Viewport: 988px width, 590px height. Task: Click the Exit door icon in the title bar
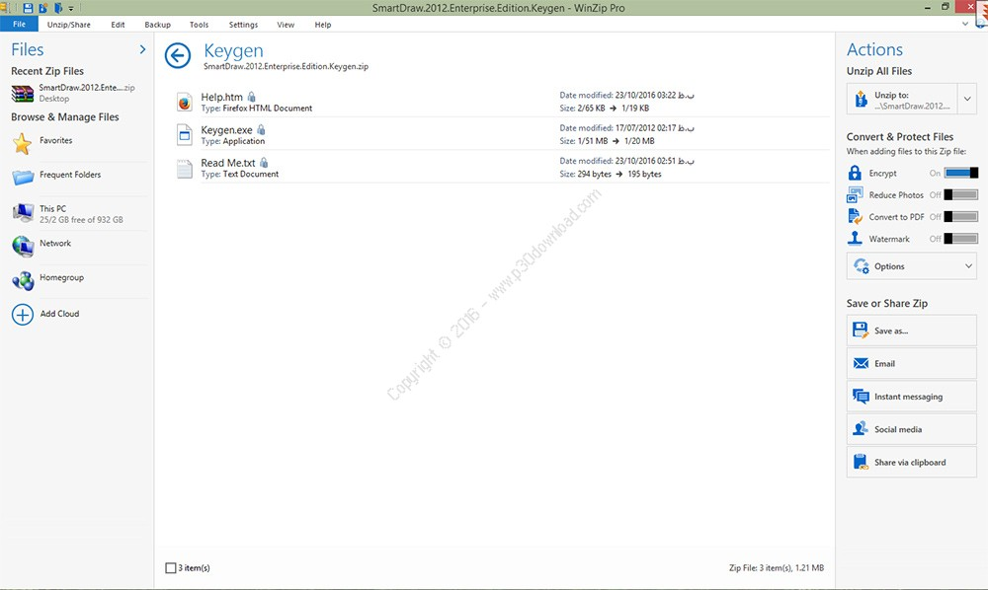point(58,8)
